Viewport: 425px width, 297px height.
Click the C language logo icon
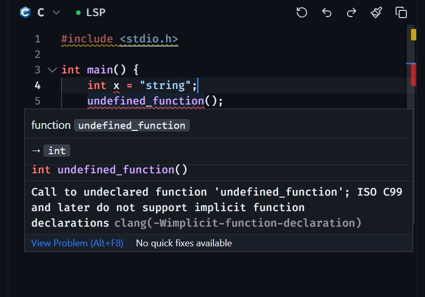tap(25, 12)
